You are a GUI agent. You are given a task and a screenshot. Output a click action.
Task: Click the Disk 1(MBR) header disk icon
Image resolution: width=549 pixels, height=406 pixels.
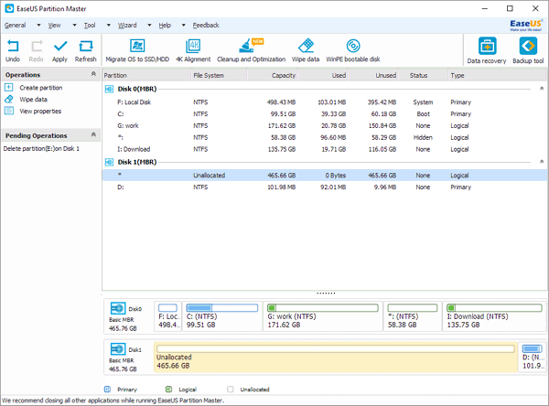pos(109,162)
